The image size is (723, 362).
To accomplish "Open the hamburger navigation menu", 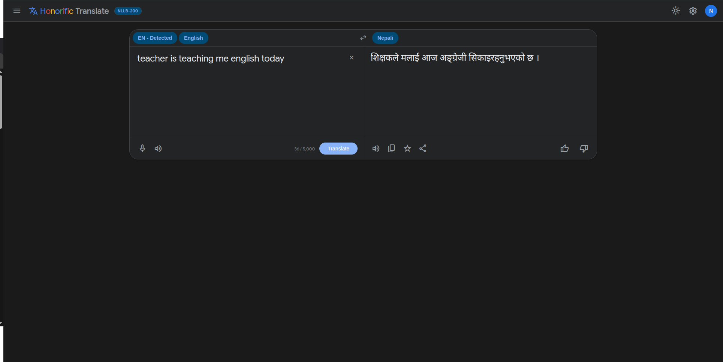I will [17, 11].
